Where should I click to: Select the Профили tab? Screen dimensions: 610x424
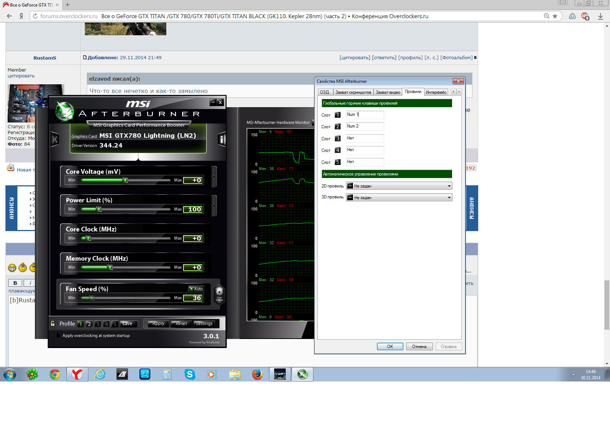pyautogui.click(x=413, y=92)
